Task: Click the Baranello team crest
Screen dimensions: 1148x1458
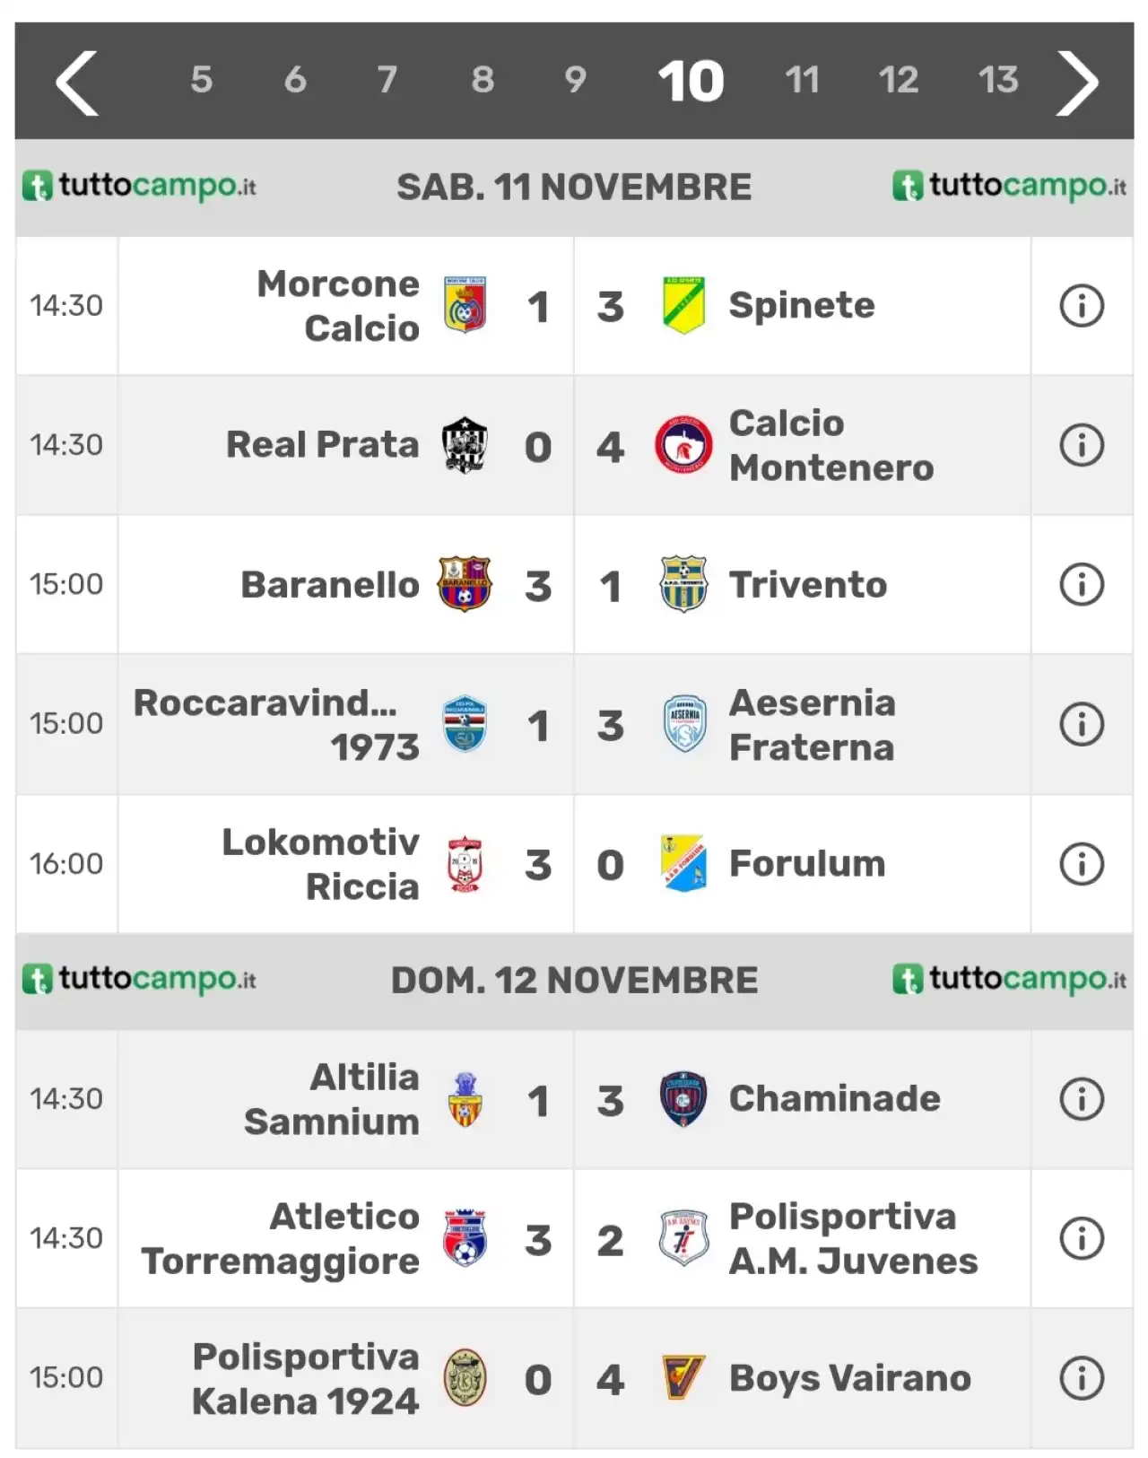Action: click(x=465, y=584)
